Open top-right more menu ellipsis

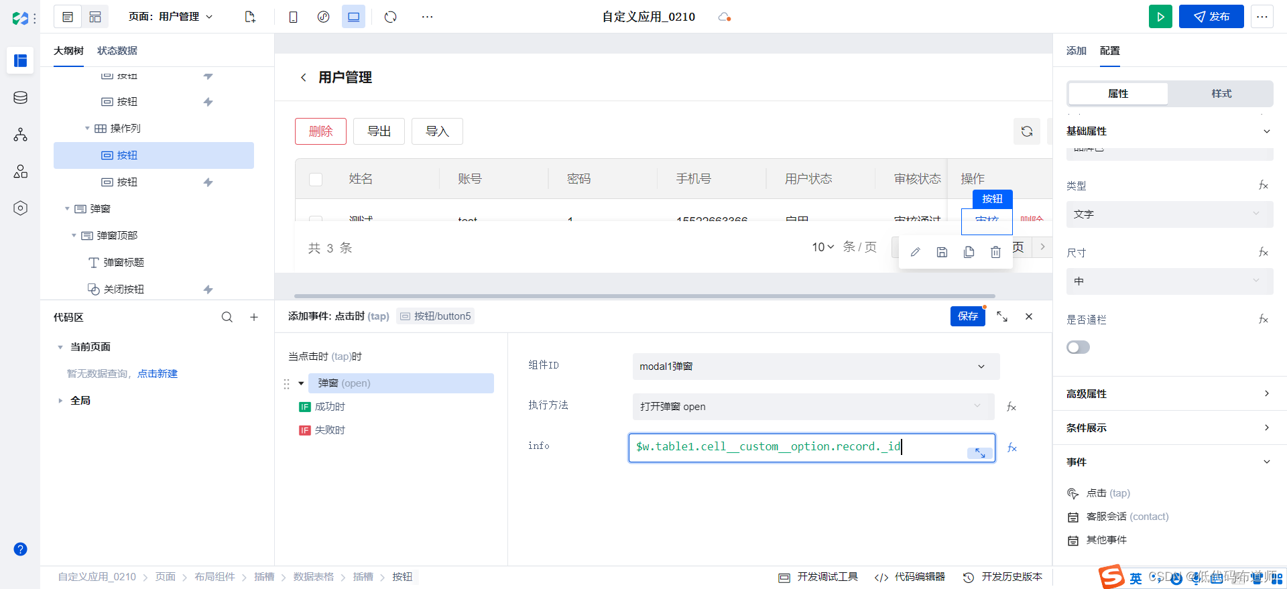click(1262, 17)
